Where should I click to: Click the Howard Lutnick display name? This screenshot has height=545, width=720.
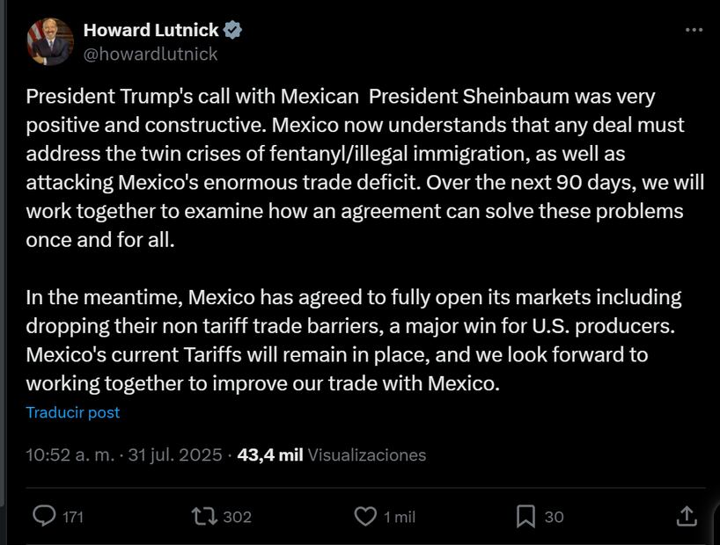click(151, 30)
